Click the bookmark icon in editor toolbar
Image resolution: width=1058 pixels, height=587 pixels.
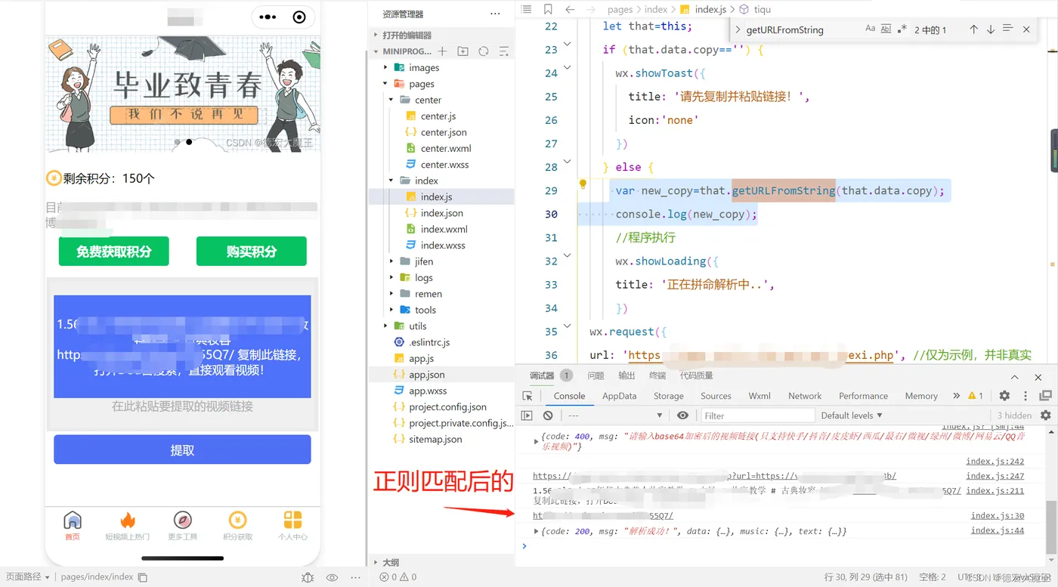(x=548, y=9)
